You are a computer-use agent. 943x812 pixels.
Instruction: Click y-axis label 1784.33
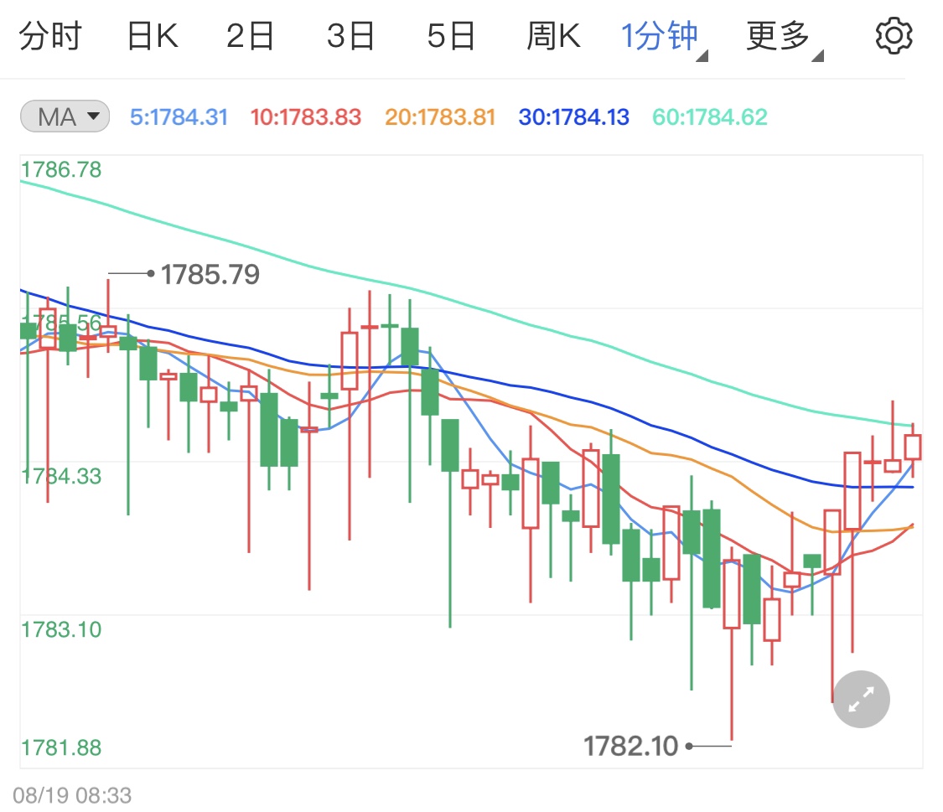coord(61,476)
